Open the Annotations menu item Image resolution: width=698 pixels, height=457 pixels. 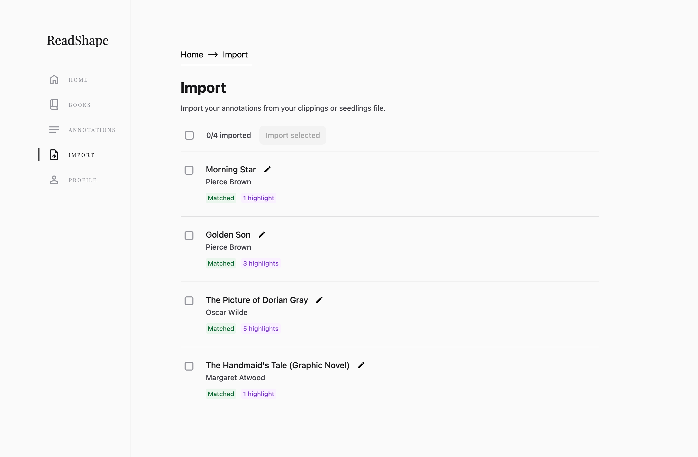pos(92,130)
